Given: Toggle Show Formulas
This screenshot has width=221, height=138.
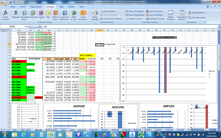Looking at the screenshot, I should point(154,11).
